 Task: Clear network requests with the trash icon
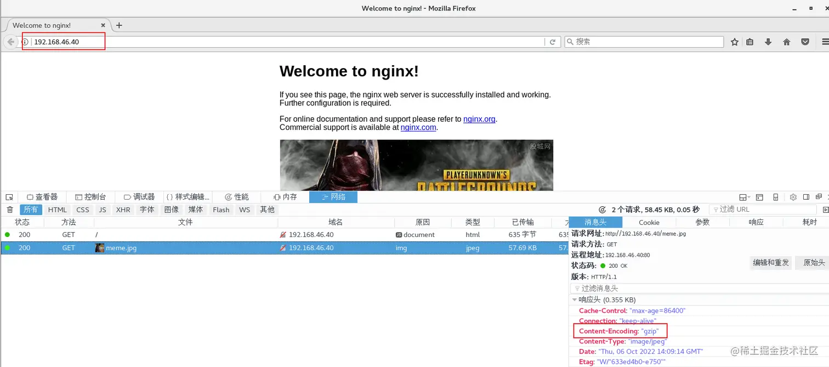tap(9, 209)
